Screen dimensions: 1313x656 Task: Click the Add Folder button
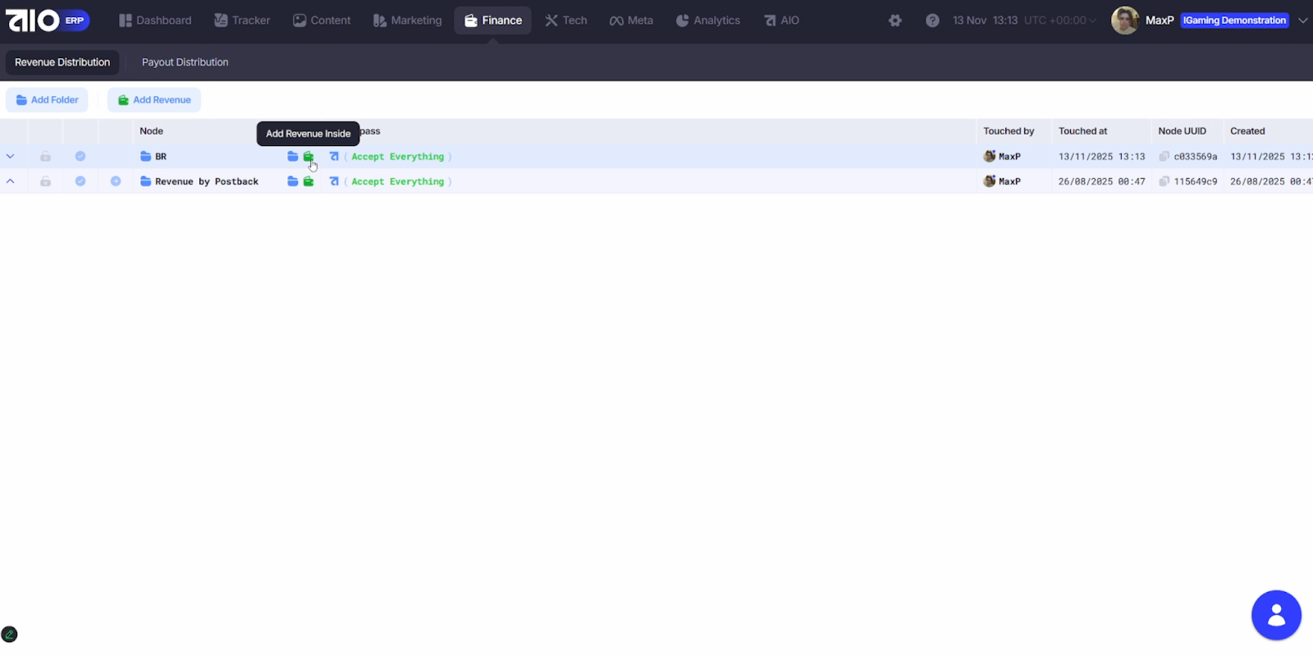(48, 100)
